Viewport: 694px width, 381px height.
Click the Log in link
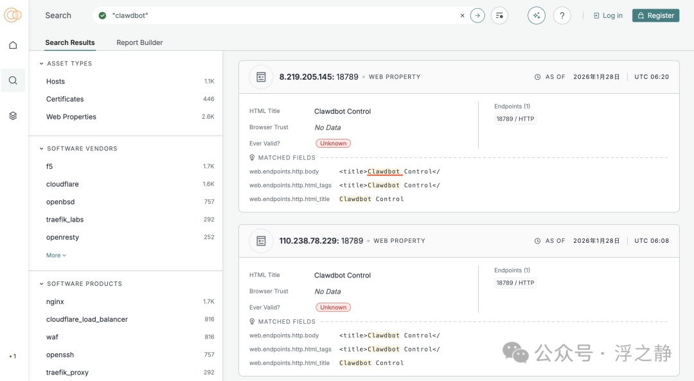[x=608, y=15]
